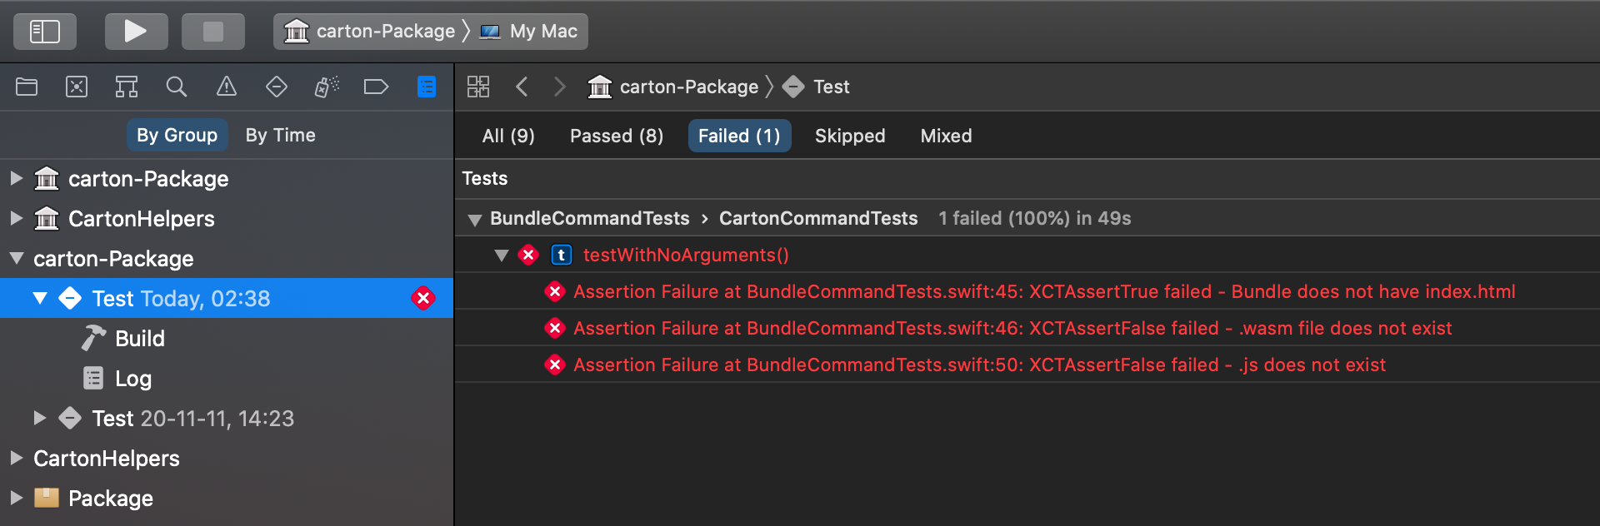
Task: Open the Find navigator magnifier icon
Action: point(177,87)
